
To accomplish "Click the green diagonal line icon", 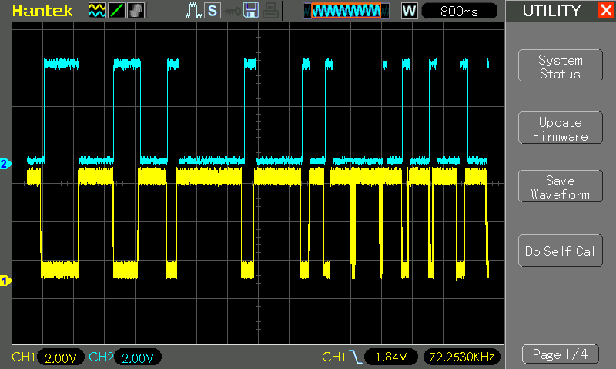I will pos(117,11).
